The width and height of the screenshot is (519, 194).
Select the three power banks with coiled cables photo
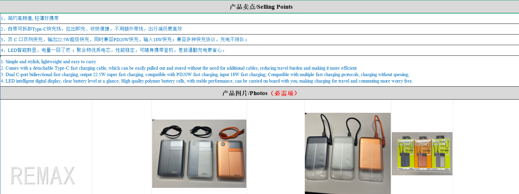199,154
